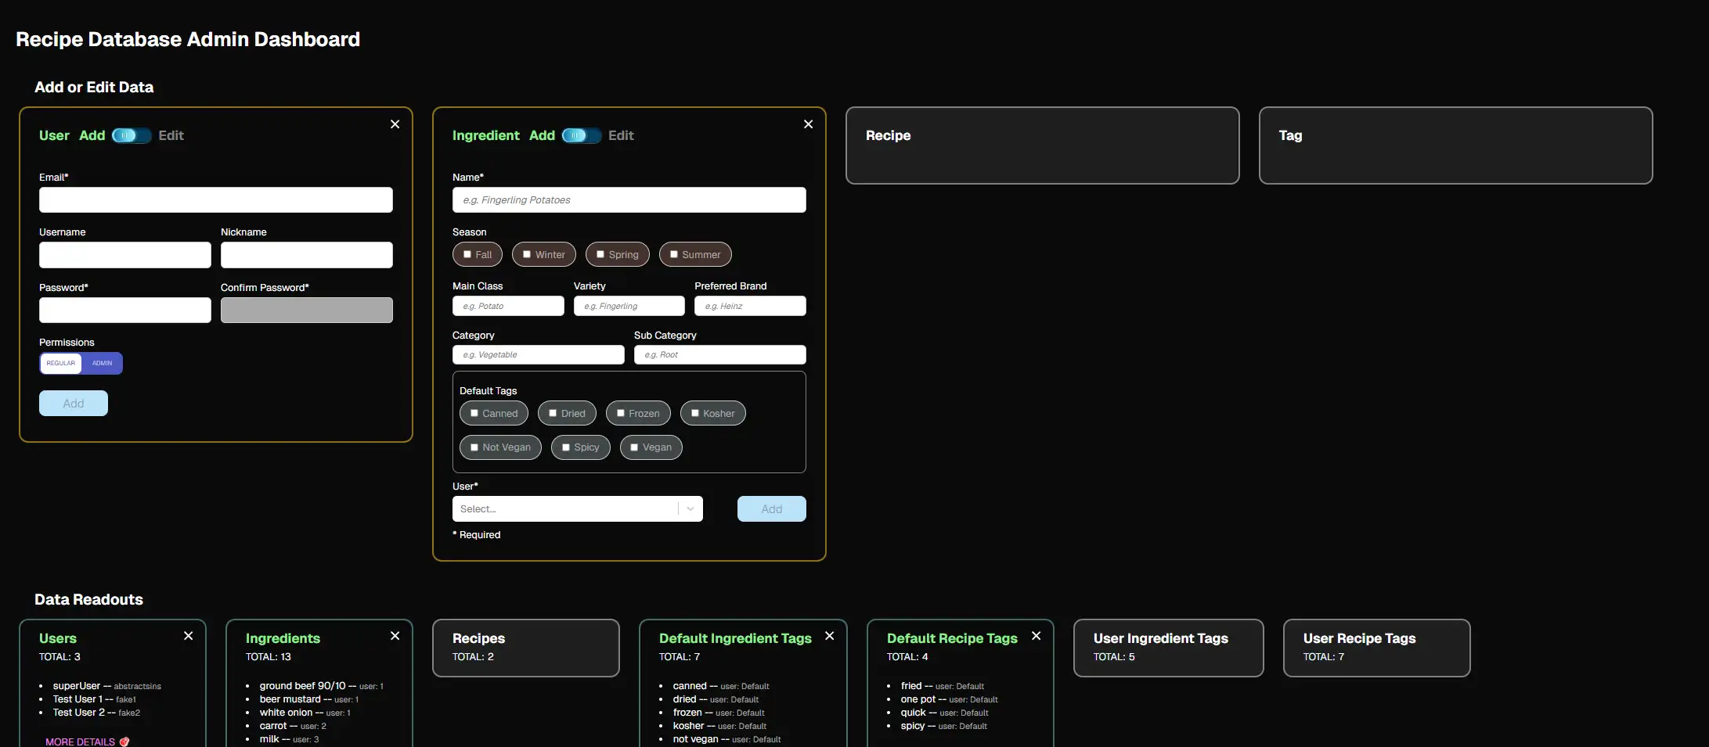Click the Username input field
The height and width of the screenshot is (747, 1709).
(125, 255)
